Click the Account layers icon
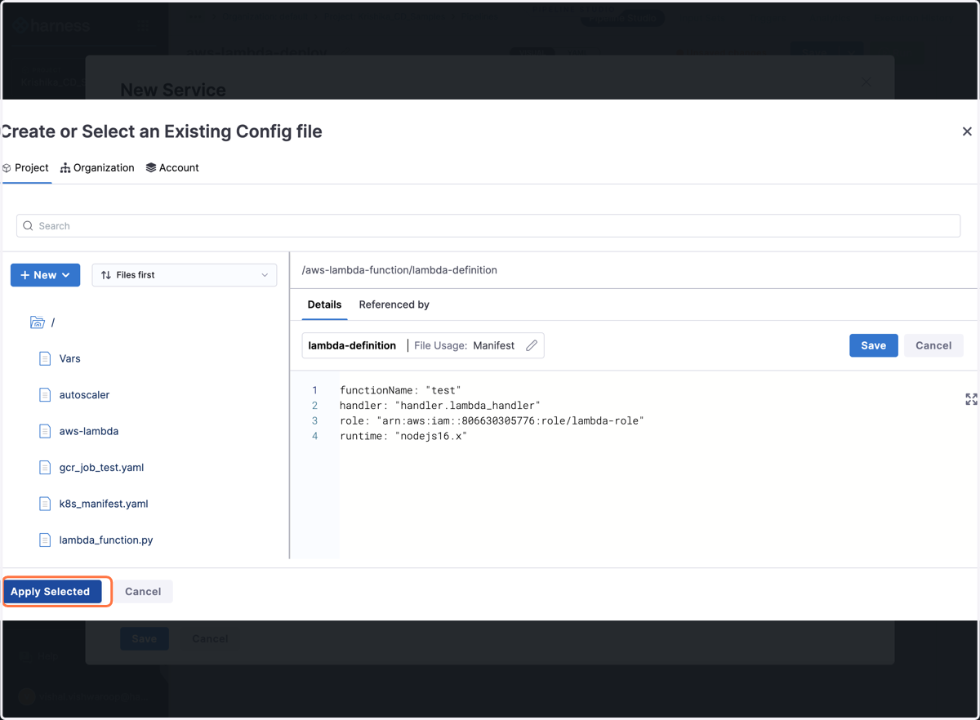This screenshot has width=980, height=720. pyautogui.click(x=151, y=168)
